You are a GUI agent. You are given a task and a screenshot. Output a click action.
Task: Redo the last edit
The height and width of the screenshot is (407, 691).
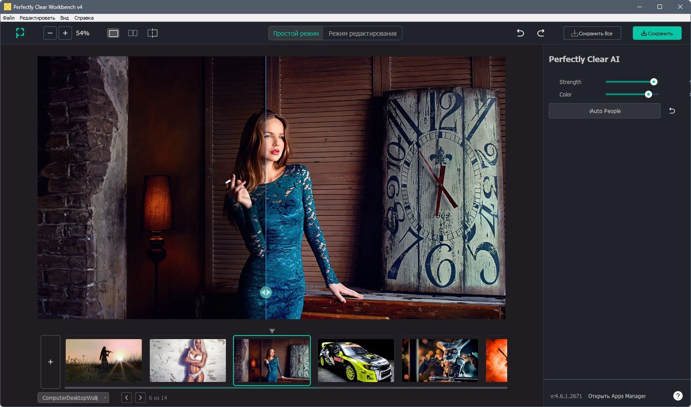pyautogui.click(x=541, y=33)
